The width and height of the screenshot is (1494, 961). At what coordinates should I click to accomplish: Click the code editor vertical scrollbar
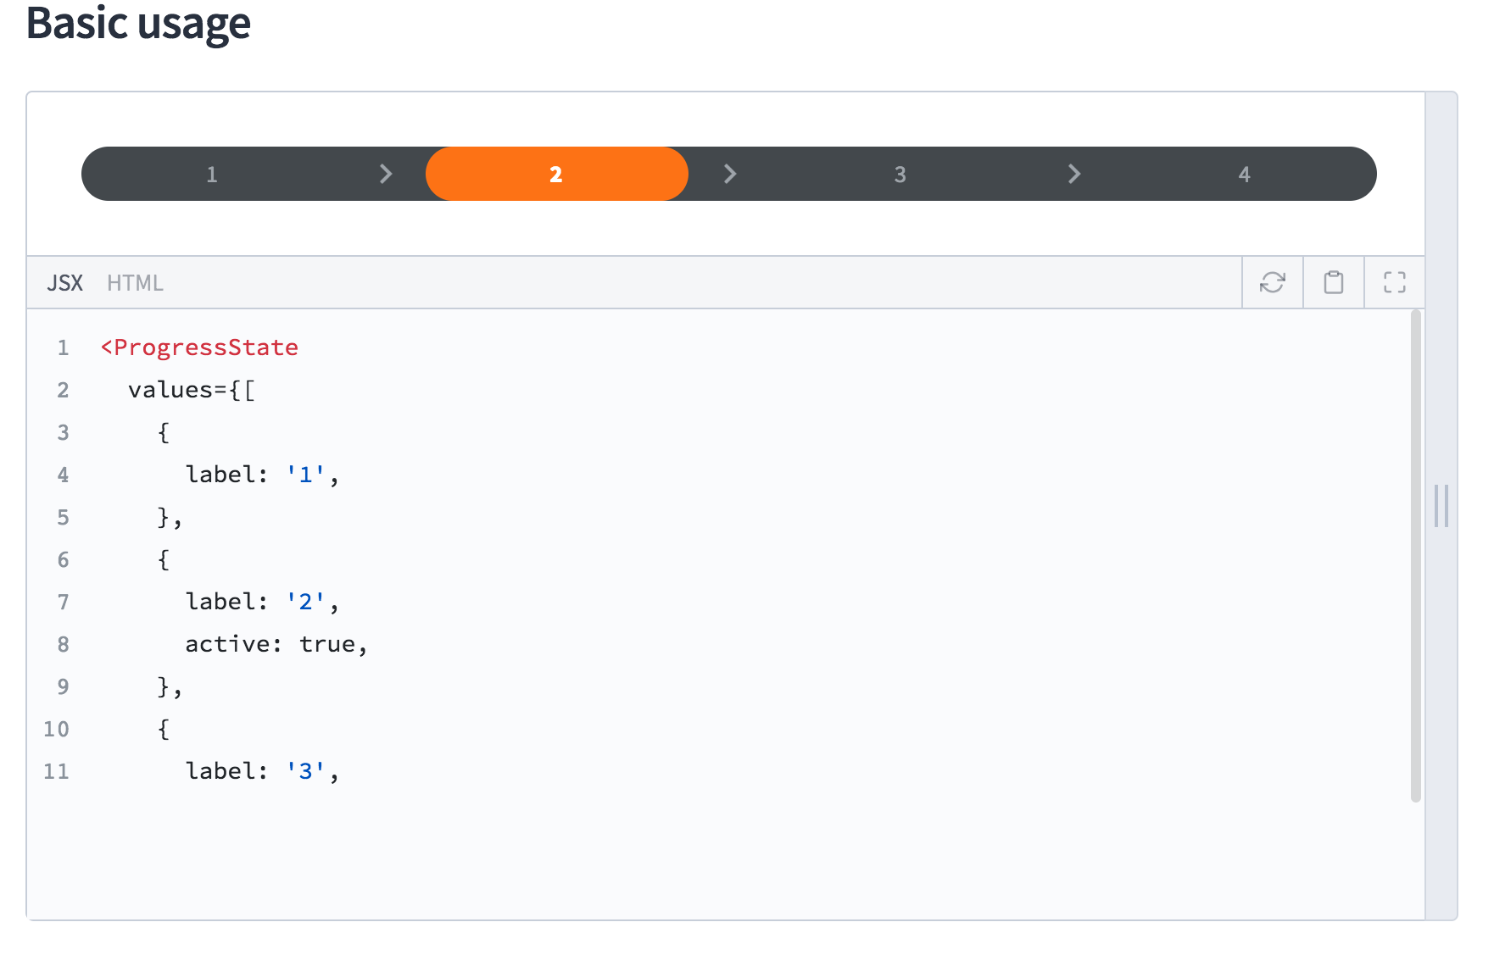pos(1415,556)
